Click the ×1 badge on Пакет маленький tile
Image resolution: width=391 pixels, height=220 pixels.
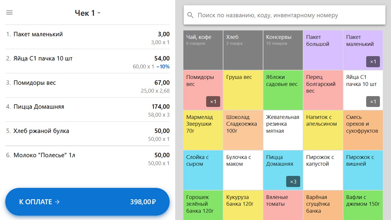click(373, 62)
